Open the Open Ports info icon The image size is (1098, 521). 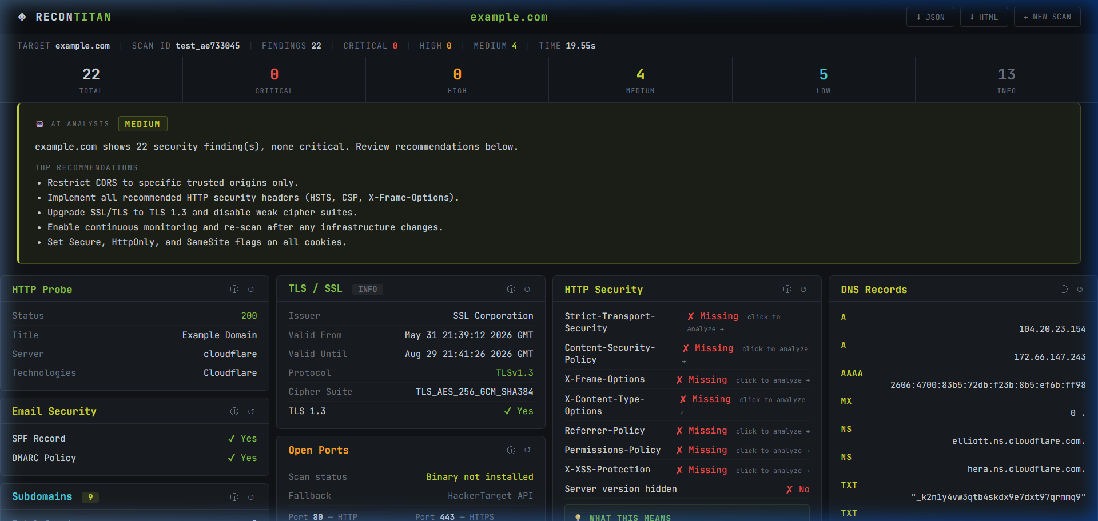point(511,451)
